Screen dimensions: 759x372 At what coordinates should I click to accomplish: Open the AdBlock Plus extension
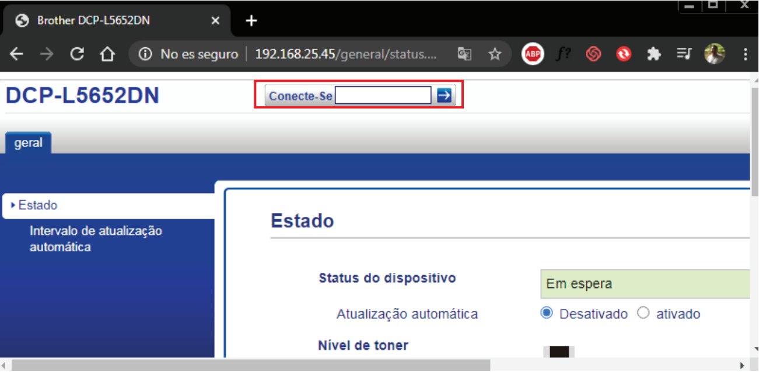(532, 54)
